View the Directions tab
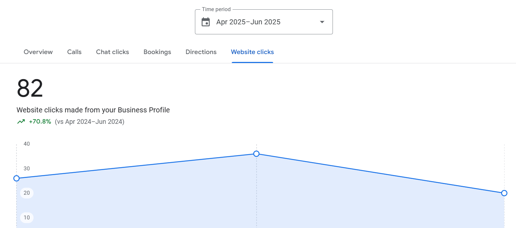Image resolution: width=516 pixels, height=228 pixels. coord(201,52)
